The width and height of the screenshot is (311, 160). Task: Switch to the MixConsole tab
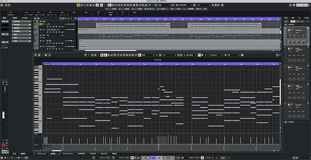click(x=42, y=153)
